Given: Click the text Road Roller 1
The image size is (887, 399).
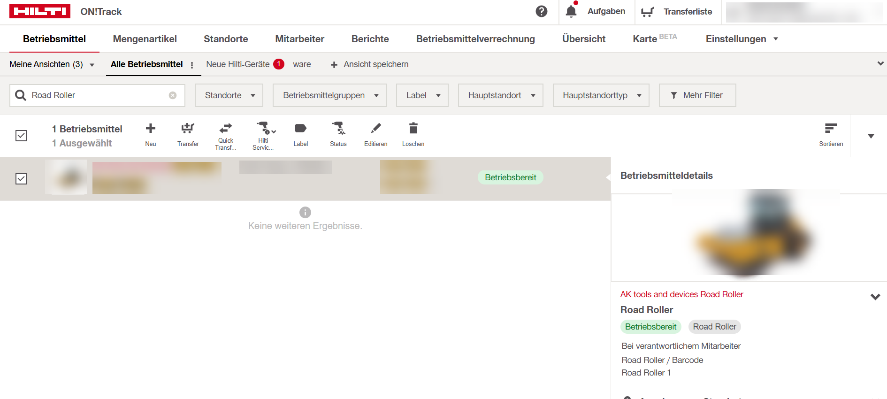Looking at the screenshot, I should (x=646, y=373).
